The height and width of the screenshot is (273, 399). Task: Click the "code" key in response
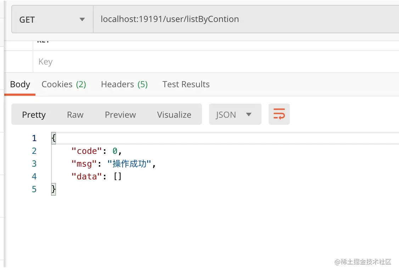pyautogui.click(x=86, y=151)
